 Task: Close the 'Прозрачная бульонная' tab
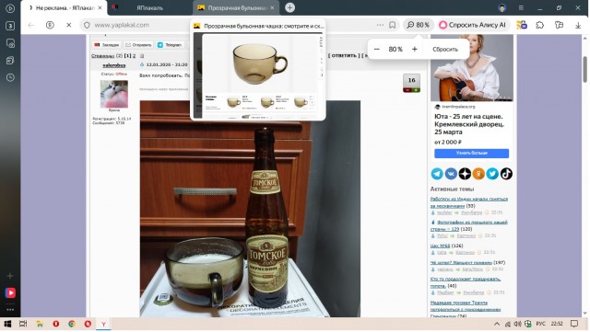pyautogui.click(x=273, y=8)
